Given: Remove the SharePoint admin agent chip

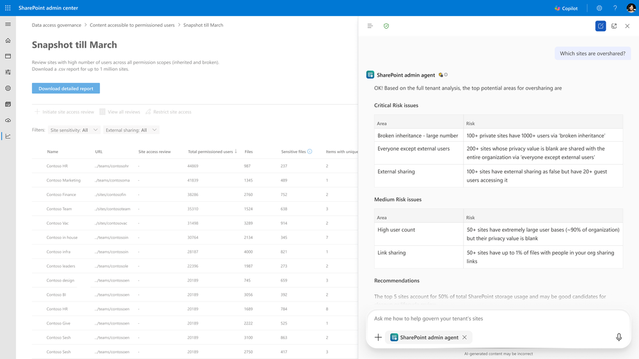Looking at the screenshot, I should [x=465, y=337].
